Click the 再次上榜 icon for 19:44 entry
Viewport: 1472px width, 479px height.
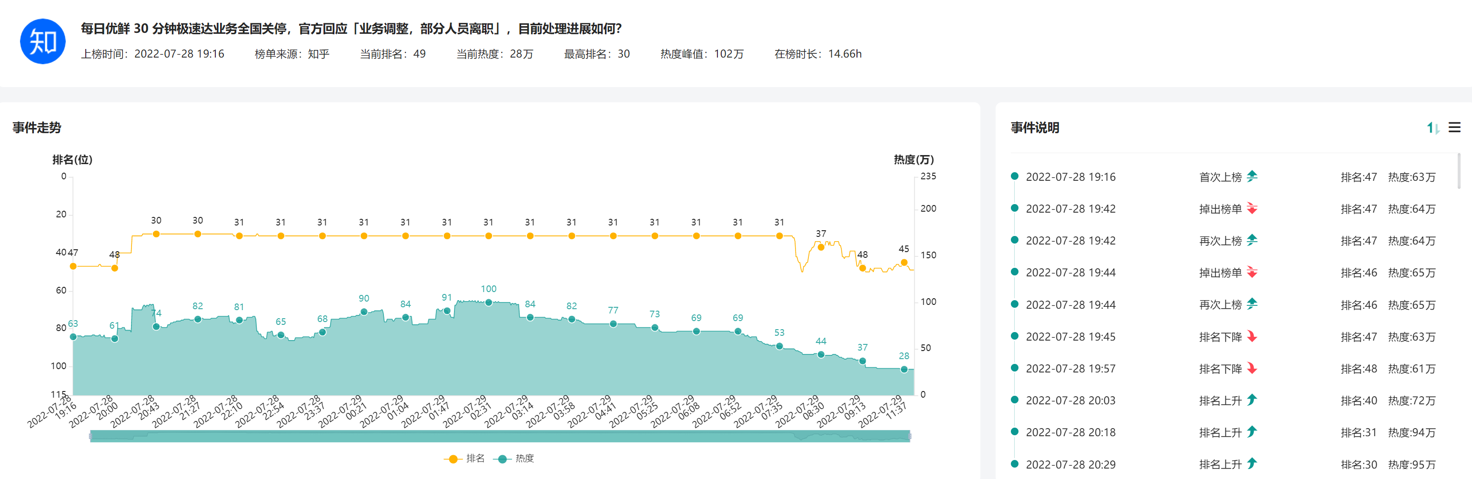point(1252,304)
